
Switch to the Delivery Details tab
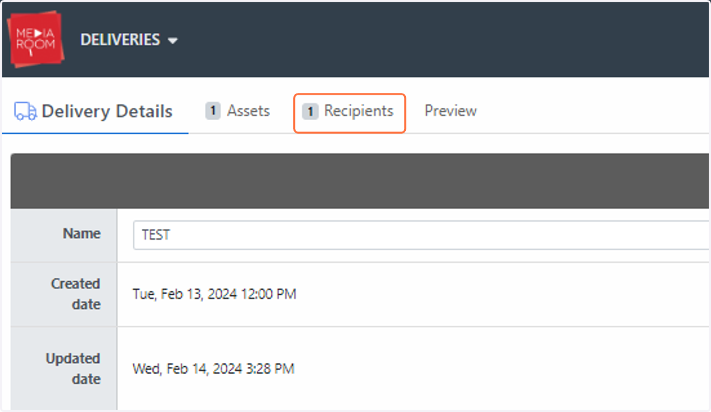click(94, 111)
